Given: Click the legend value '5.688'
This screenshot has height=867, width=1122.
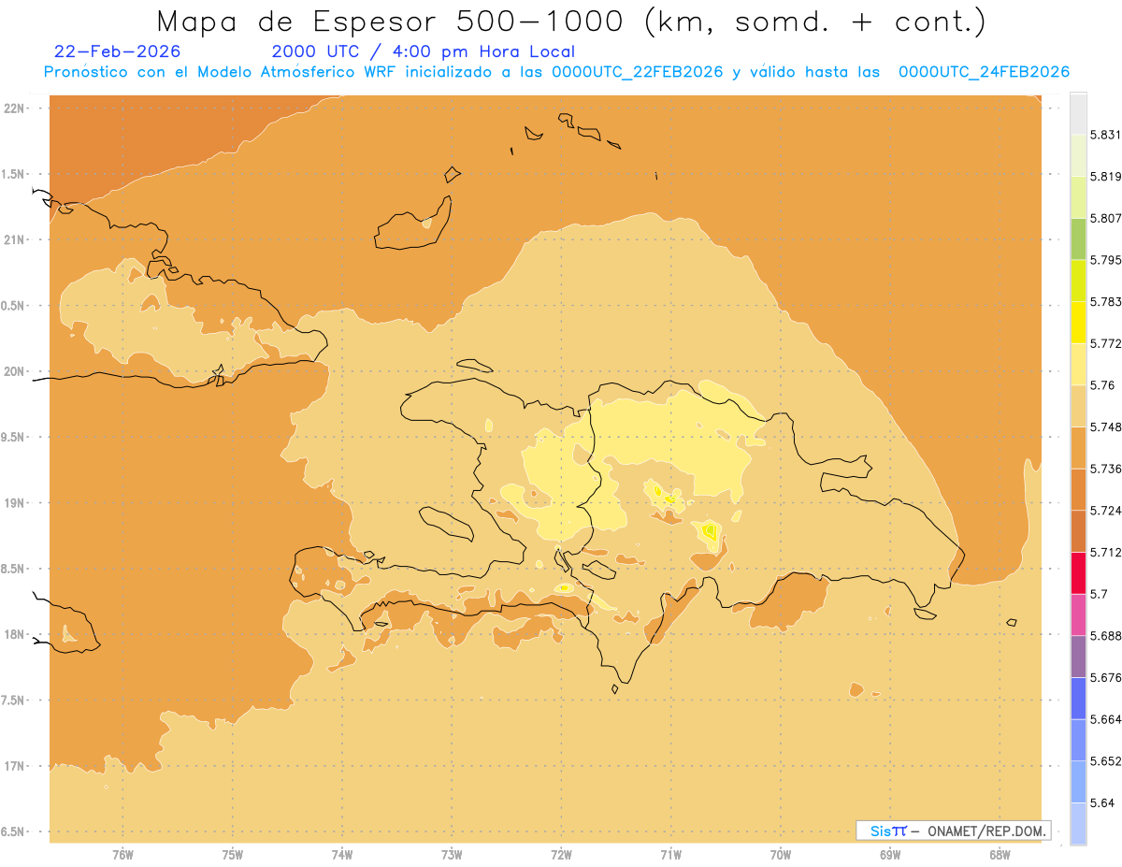Looking at the screenshot, I should click(x=1105, y=636).
